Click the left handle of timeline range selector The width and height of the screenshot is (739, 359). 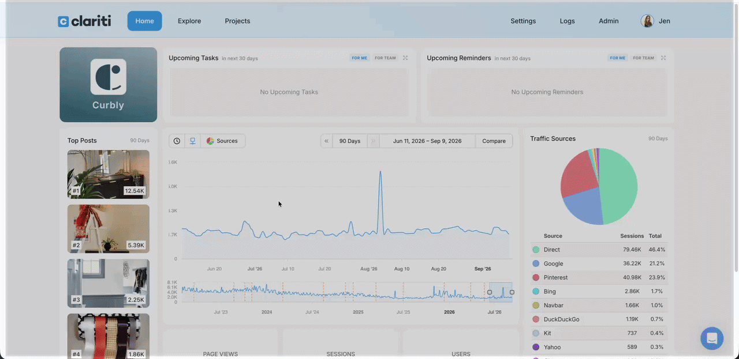tap(490, 292)
